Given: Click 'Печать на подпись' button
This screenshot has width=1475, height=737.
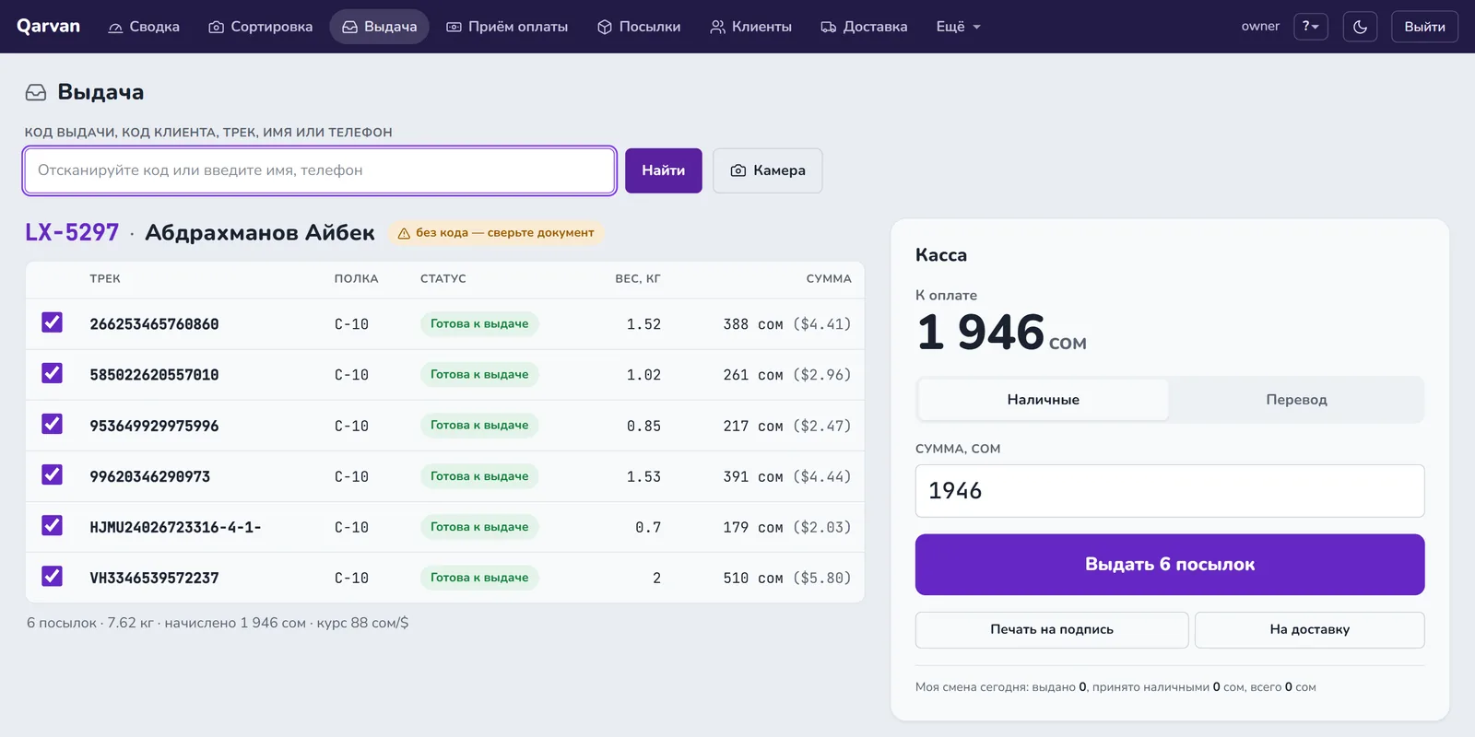Looking at the screenshot, I should pyautogui.click(x=1052, y=630).
